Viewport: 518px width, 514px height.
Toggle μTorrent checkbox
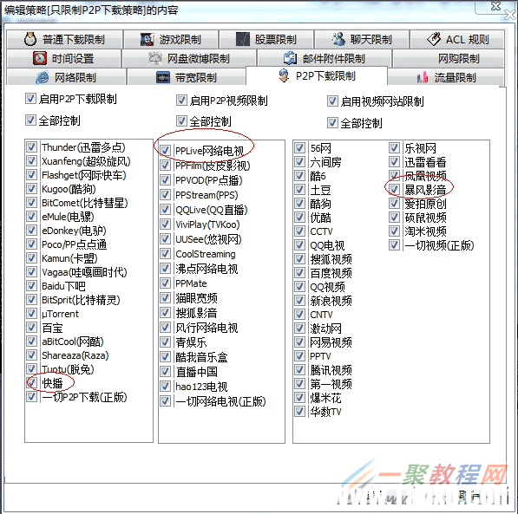point(32,313)
